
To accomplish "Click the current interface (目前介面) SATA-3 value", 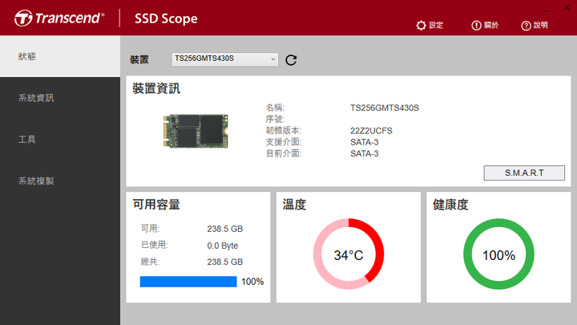I will [x=365, y=153].
